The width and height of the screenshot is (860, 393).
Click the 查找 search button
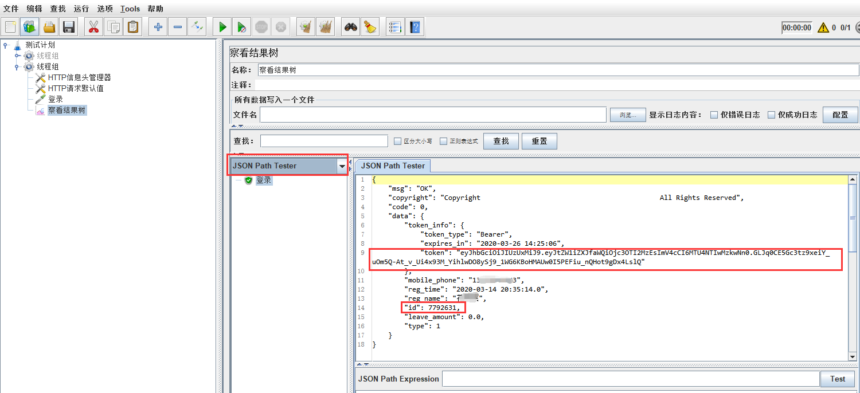pyautogui.click(x=501, y=141)
